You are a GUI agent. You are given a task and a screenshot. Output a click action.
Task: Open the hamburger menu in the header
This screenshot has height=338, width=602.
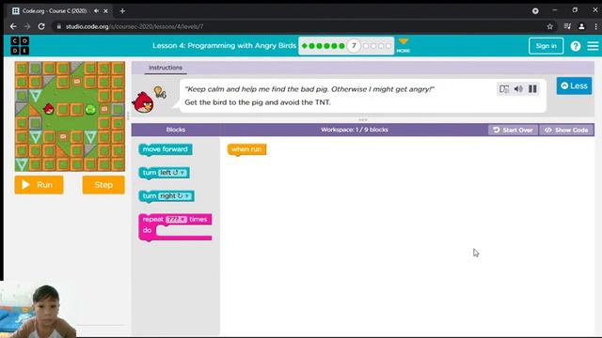(x=593, y=46)
